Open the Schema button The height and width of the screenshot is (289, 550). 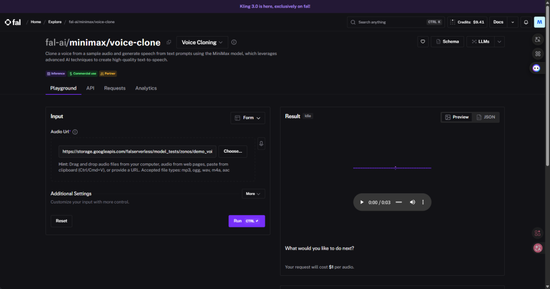click(447, 42)
